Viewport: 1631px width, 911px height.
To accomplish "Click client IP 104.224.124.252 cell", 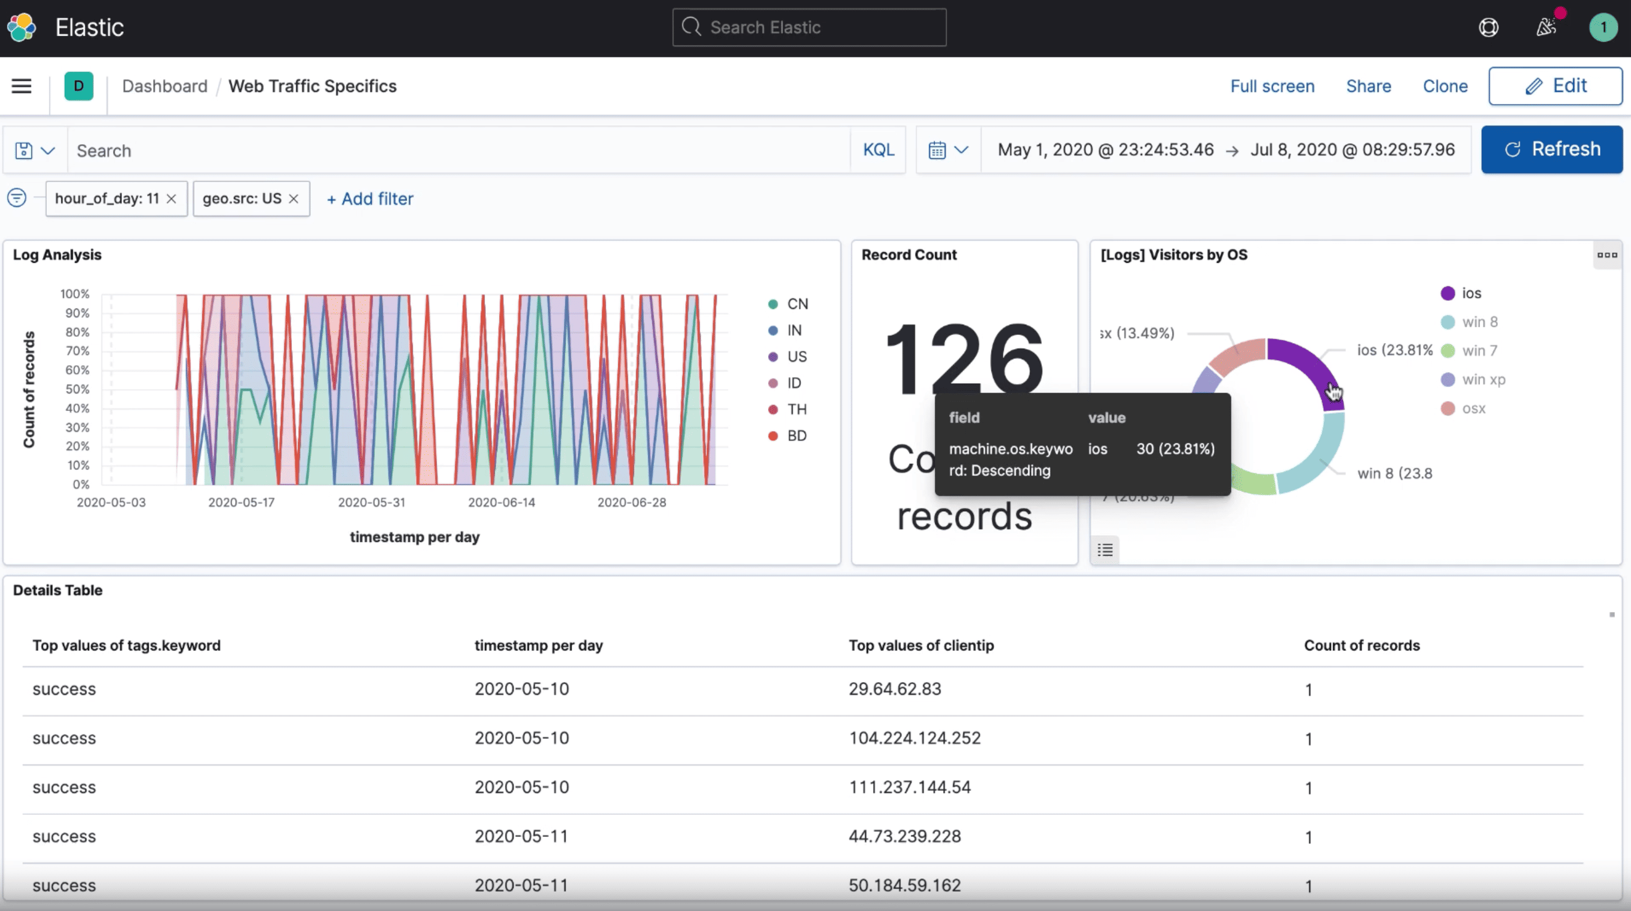I will (915, 738).
